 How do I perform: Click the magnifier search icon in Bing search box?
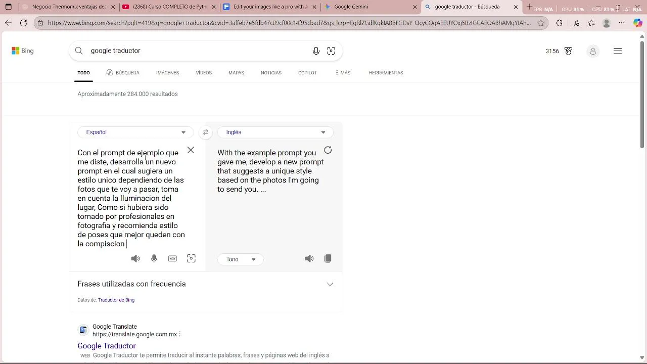click(79, 51)
